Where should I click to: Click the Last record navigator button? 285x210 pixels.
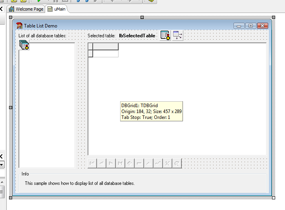click(x=121, y=163)
